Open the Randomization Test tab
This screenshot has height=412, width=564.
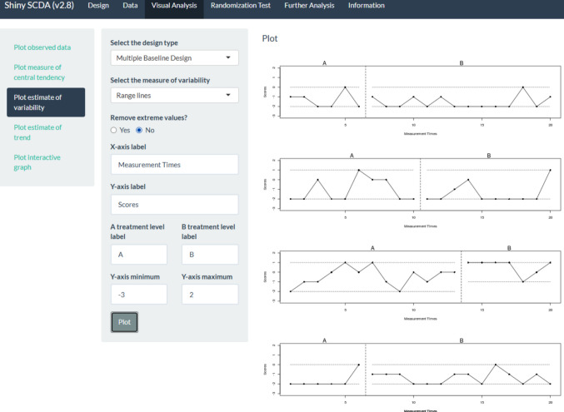pos(241,5)
